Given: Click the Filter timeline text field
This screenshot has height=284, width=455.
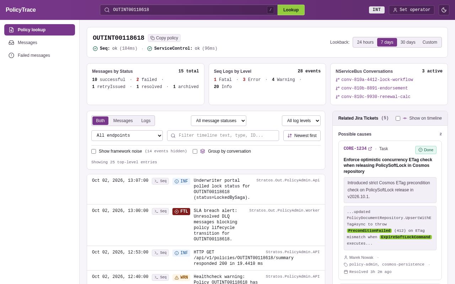Looking at the screenshot, I should coord(223,136).
